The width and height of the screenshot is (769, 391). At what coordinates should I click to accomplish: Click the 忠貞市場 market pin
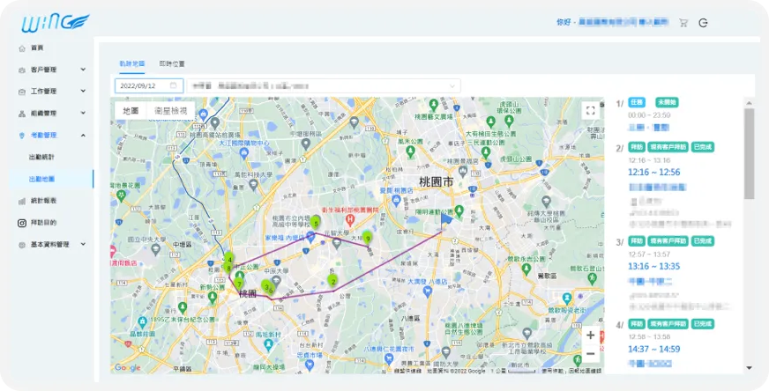click(x=310, y=365)
